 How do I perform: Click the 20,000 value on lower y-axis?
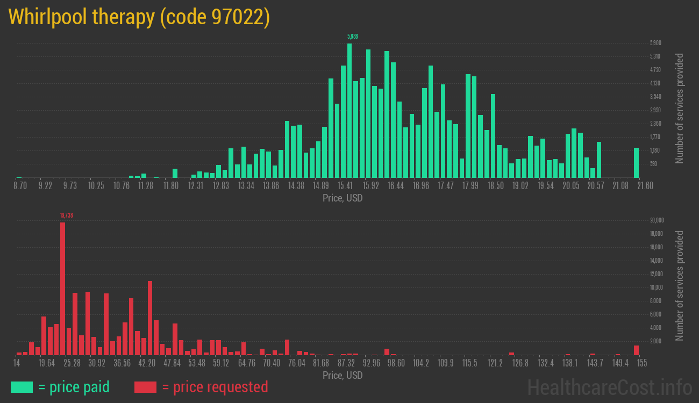pyautogui.click(x=657, y=220)
